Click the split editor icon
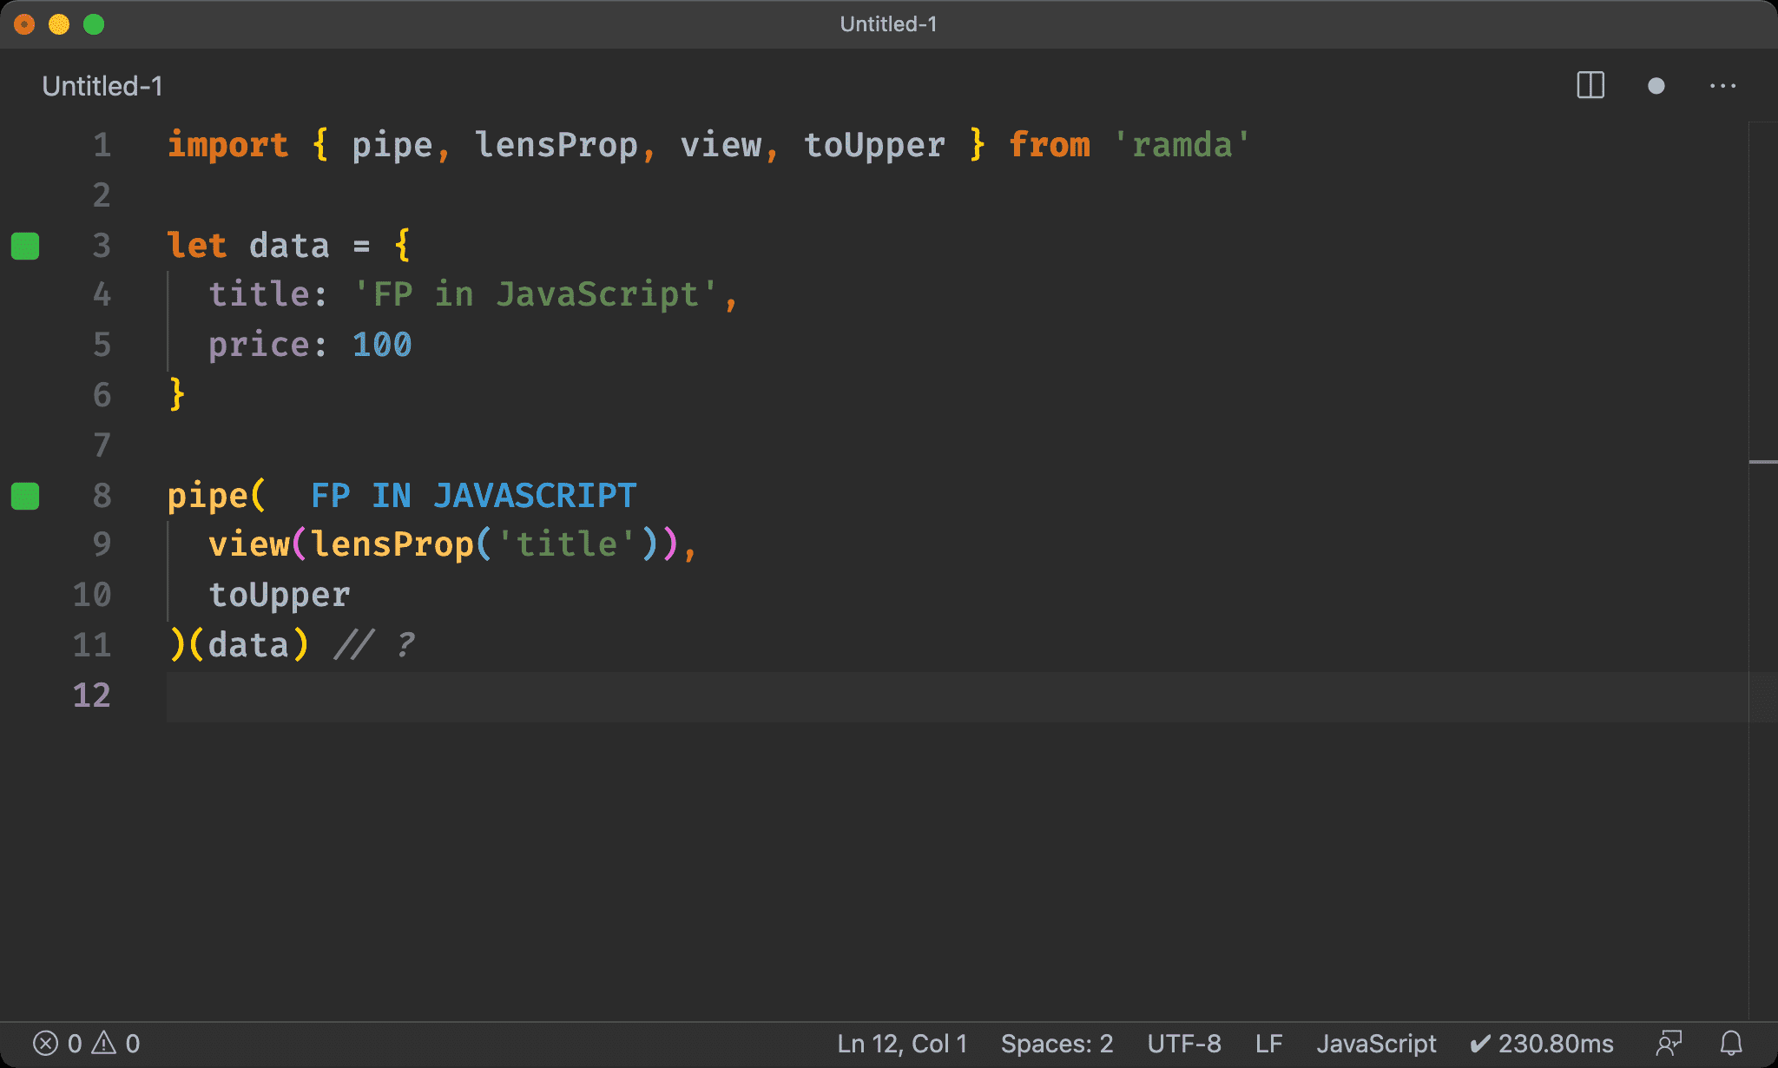 point(1590,86)
